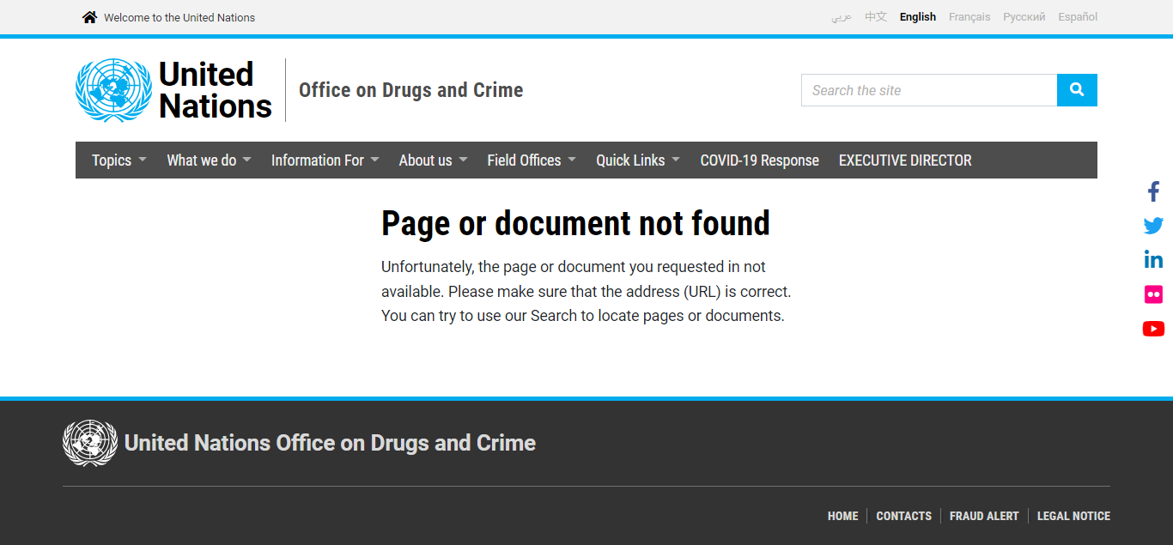Open the COVID-19 Response menu item
1173x545 pixels.
[760, 160]
